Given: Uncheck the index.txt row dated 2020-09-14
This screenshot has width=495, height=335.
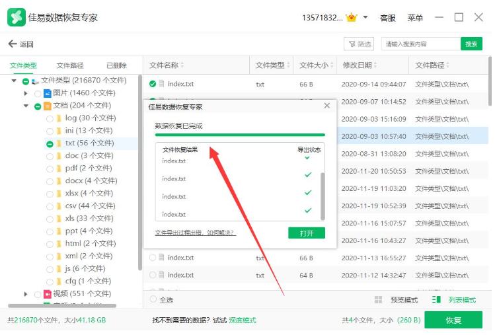Looking at the screenshot, I should point(153,84).
